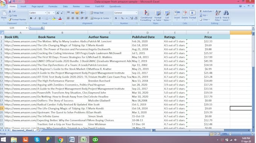Switch to the Page Layout tab
The height and width of the screenshot is (143, 256).
pos(37,6)
